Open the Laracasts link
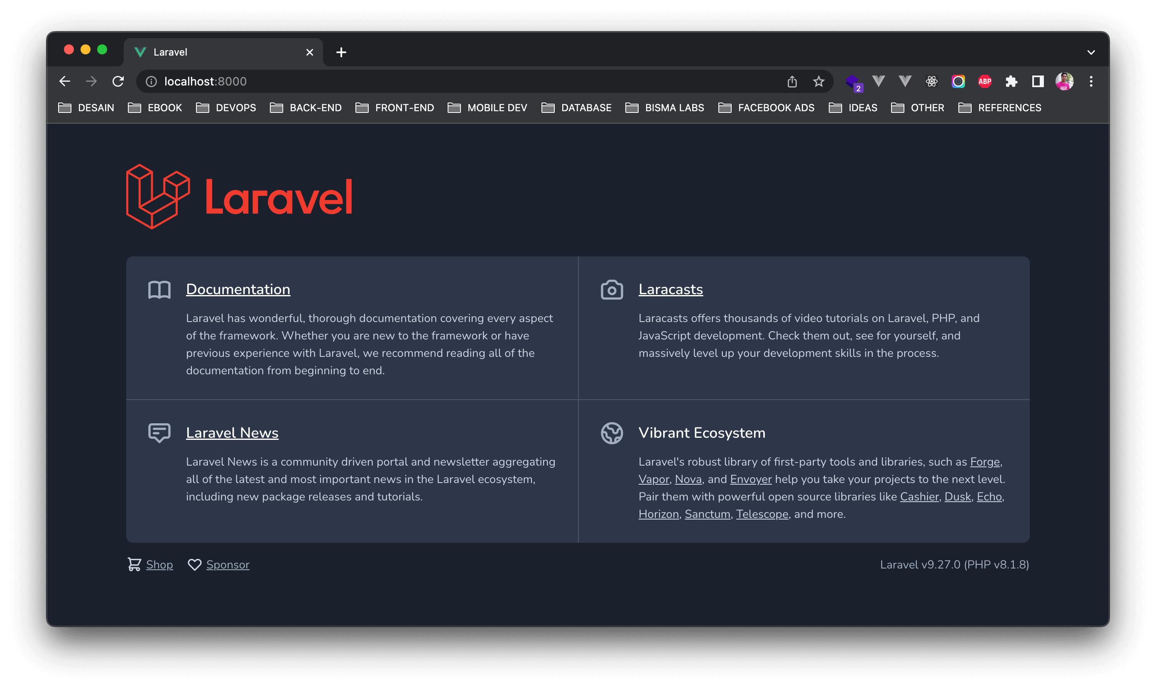The width and height of the screenshot is (1156, 688). (x=670, y=289)
